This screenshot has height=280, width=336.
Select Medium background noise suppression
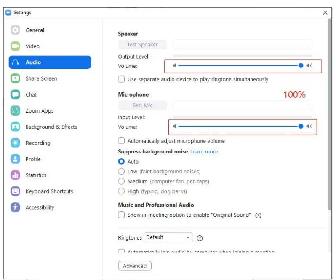(x=122, y=181)
